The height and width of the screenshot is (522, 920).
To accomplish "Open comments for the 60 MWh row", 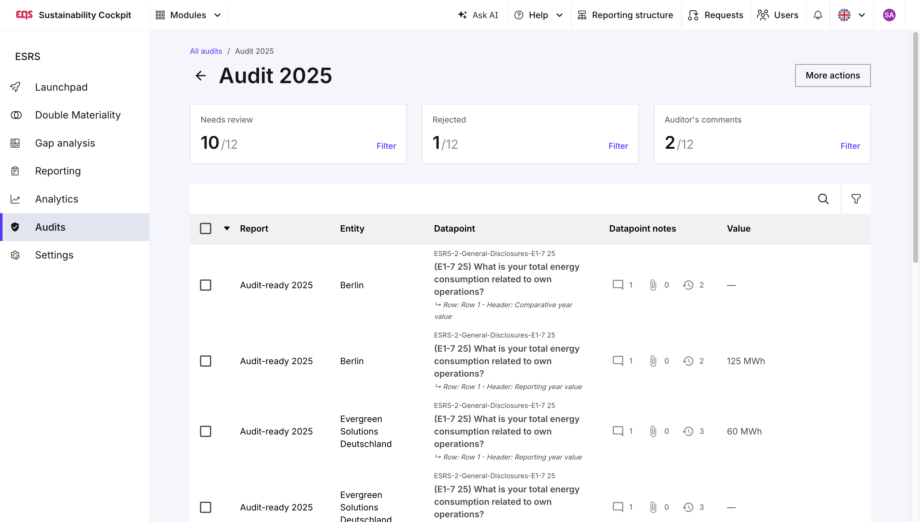I will (617, 431).
